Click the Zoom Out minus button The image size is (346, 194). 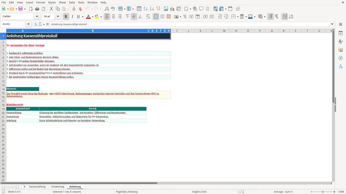[x=311, y=192]
